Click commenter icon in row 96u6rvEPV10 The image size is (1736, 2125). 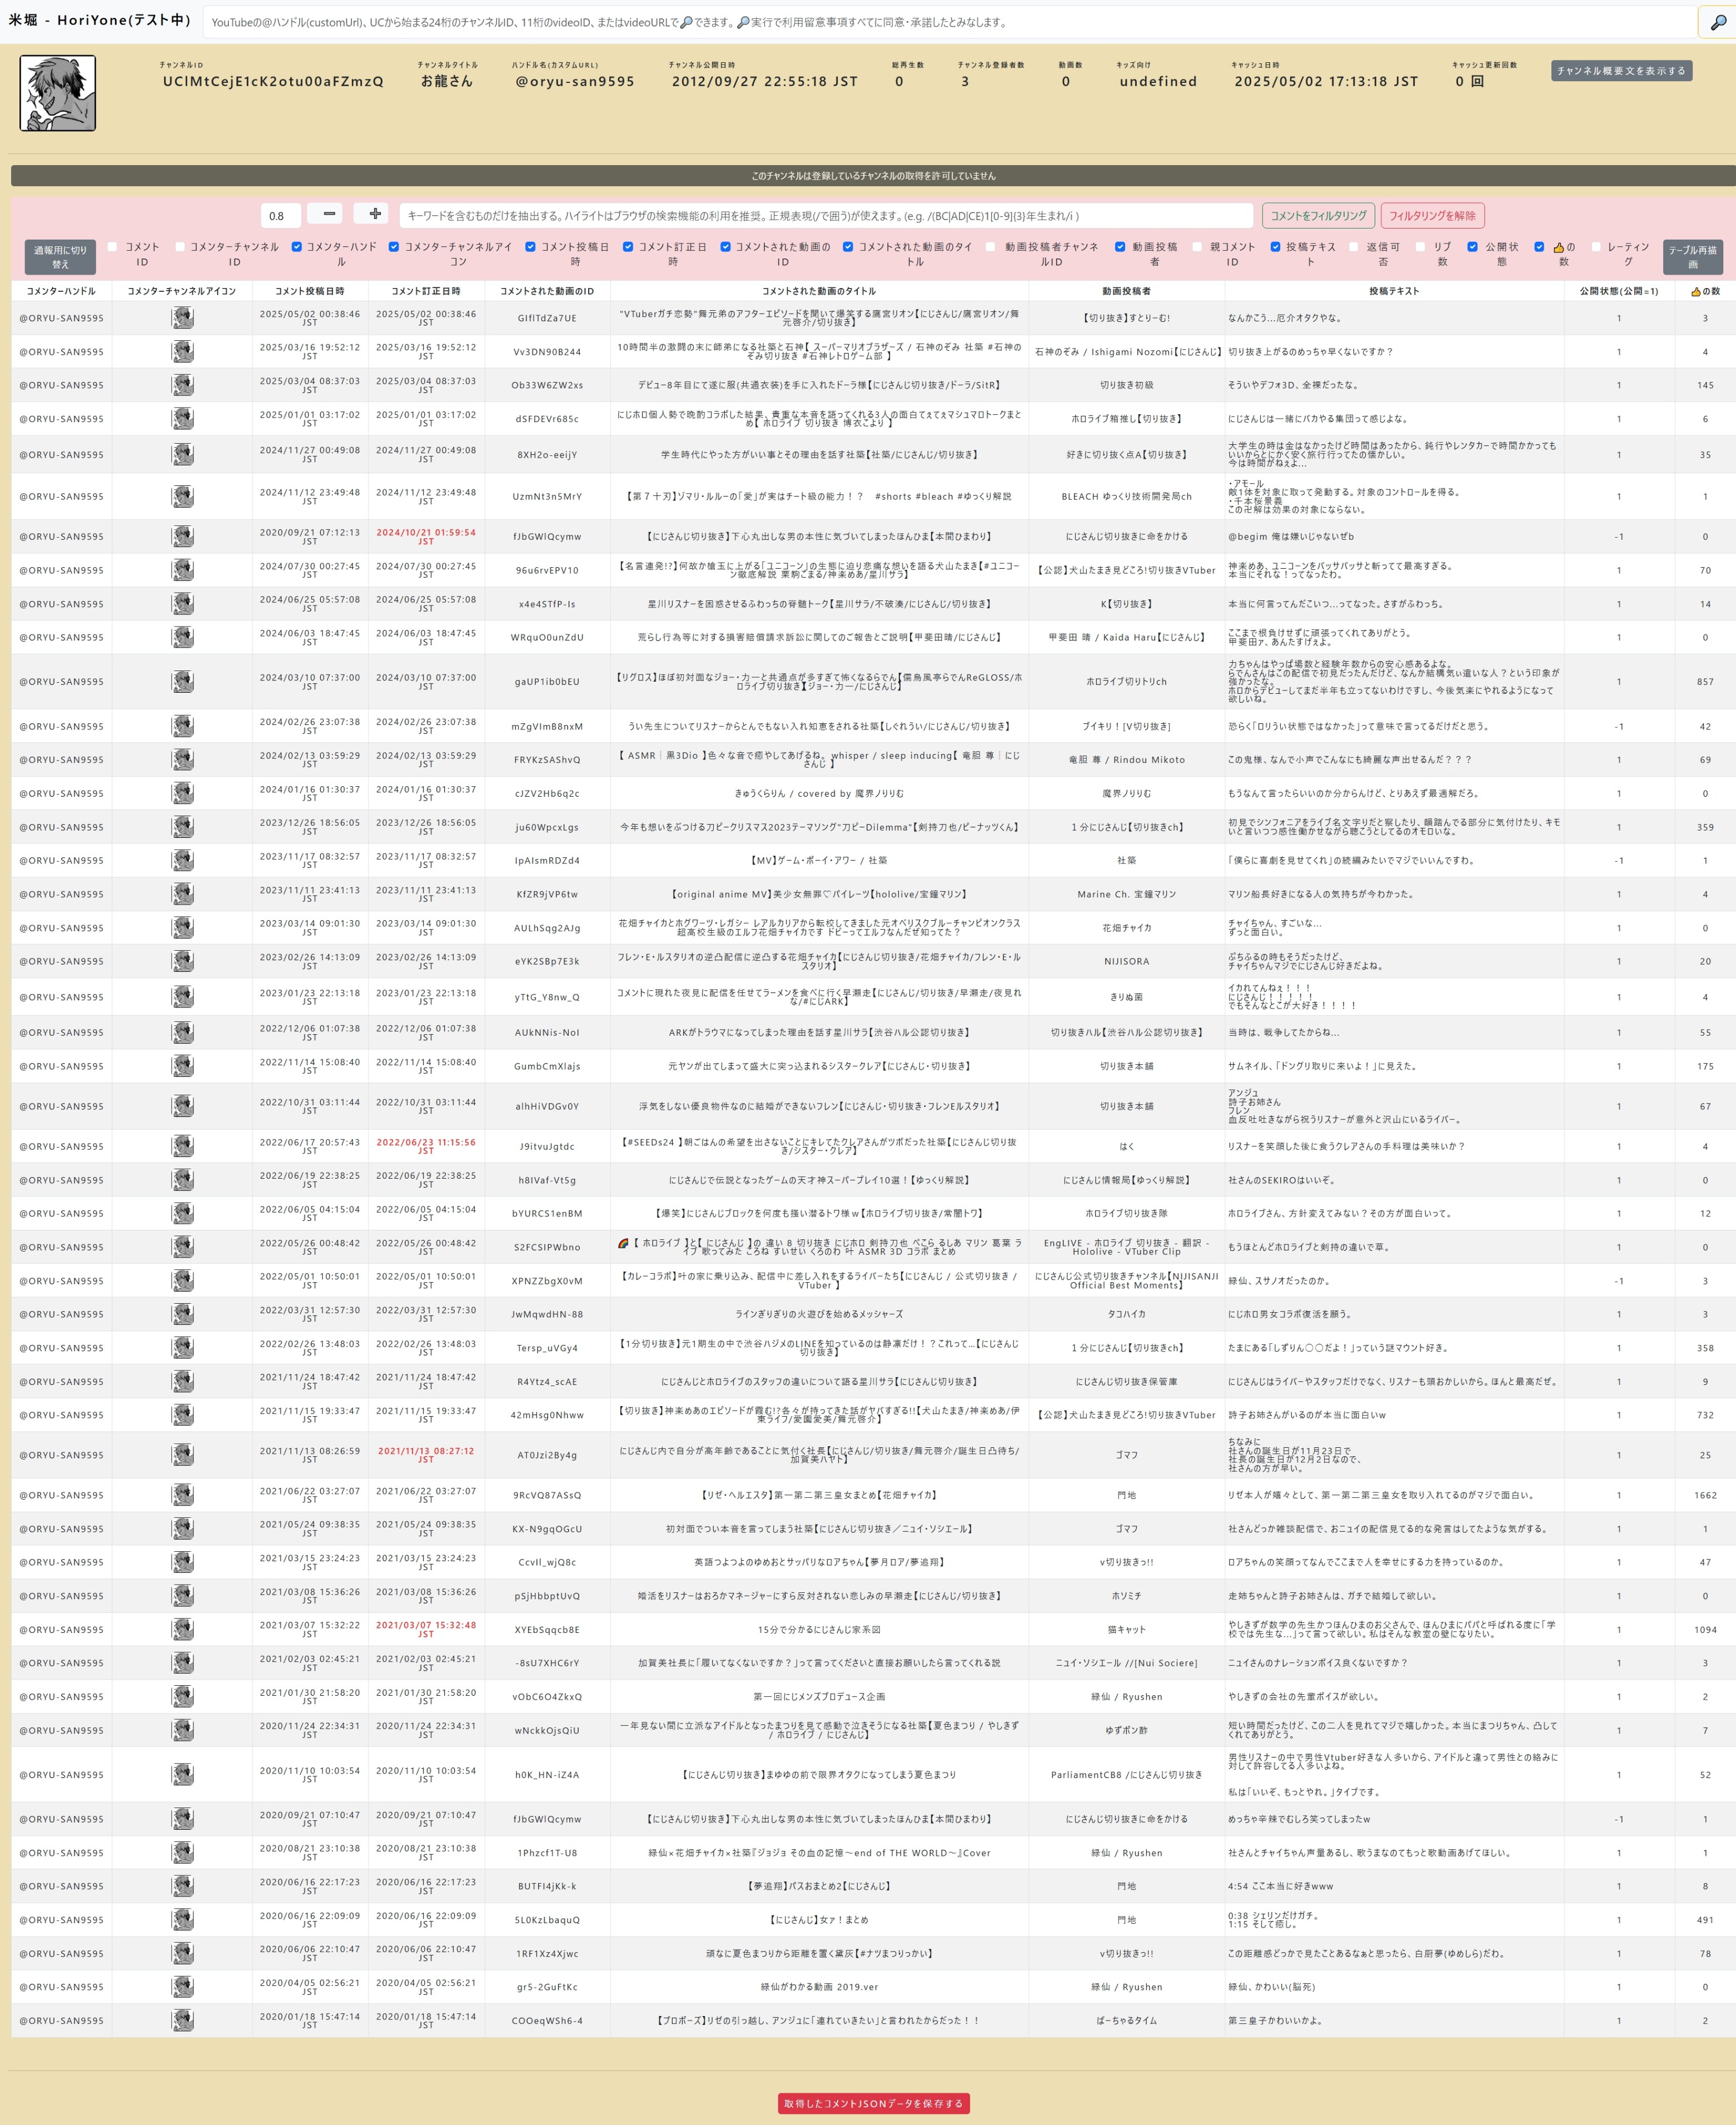(182, 571)
